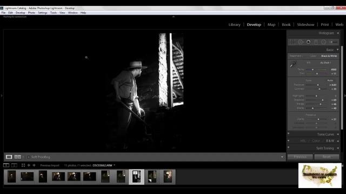Viewport: 346px width, 194px height.
Task: Switch to the Book module
Action: (x=286, y=25)
